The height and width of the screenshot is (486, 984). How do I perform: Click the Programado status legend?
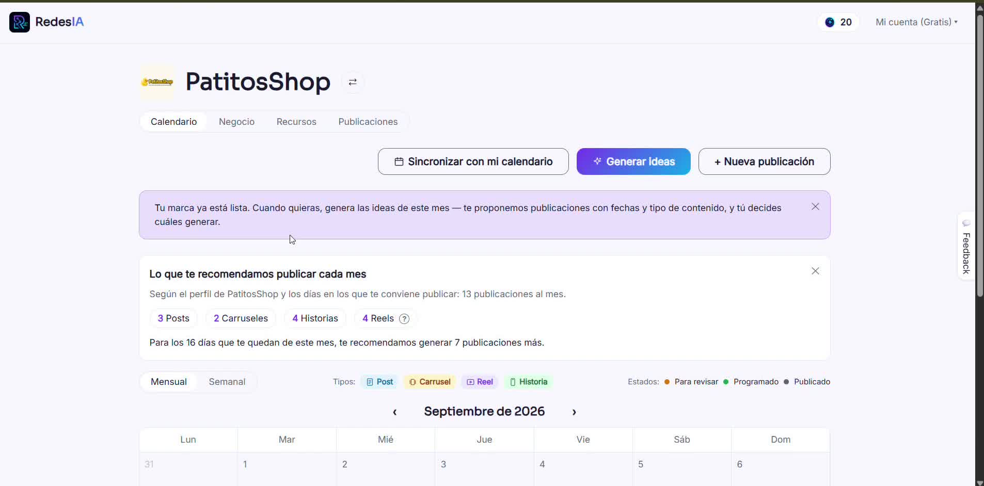(751, 382)
